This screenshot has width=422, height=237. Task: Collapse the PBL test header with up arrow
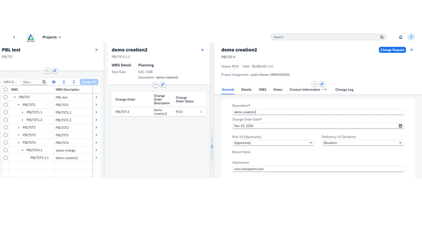click(x=47, y=71)
